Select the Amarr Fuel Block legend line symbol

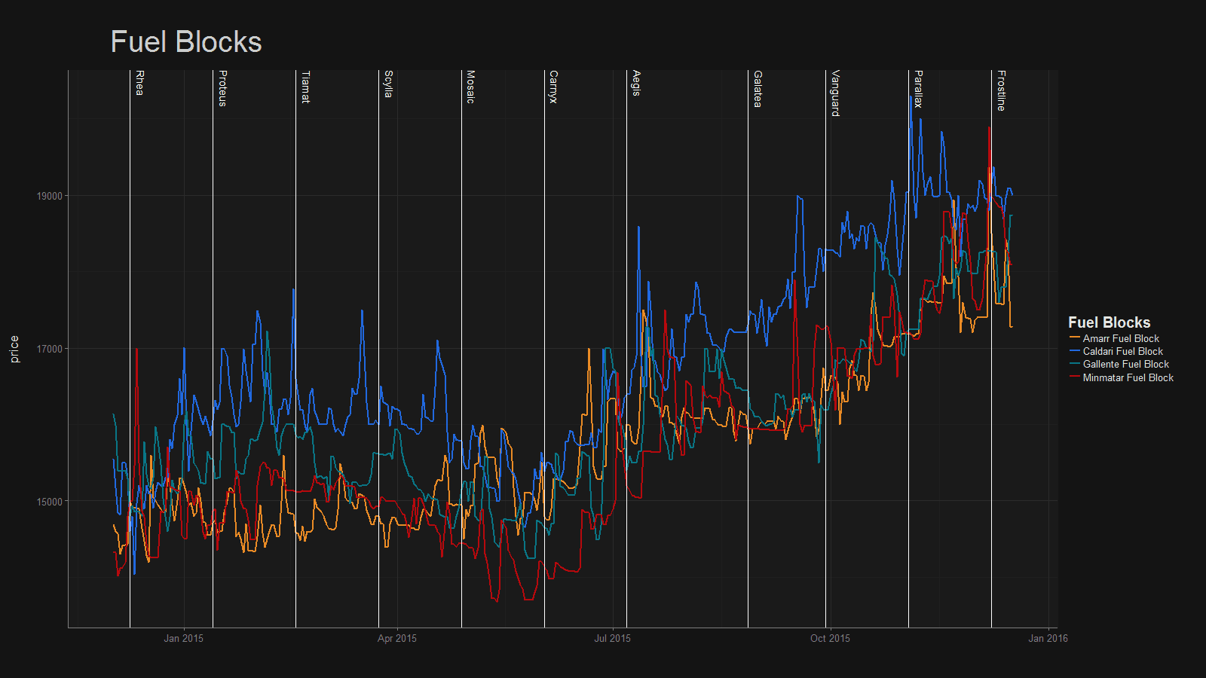tap(1074, 338)
